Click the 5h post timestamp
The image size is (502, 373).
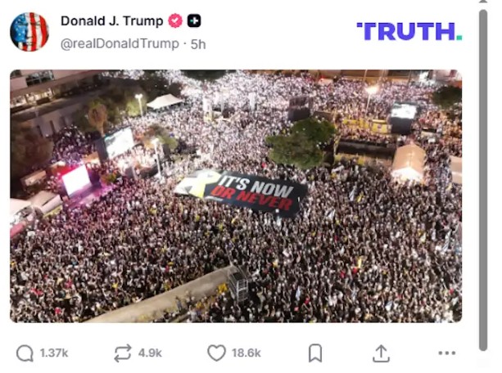(198, 44)
